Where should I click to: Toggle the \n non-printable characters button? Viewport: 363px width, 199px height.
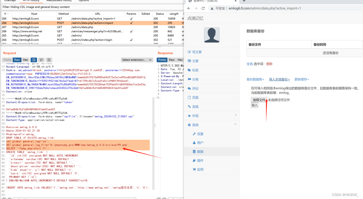pos(41,60)
